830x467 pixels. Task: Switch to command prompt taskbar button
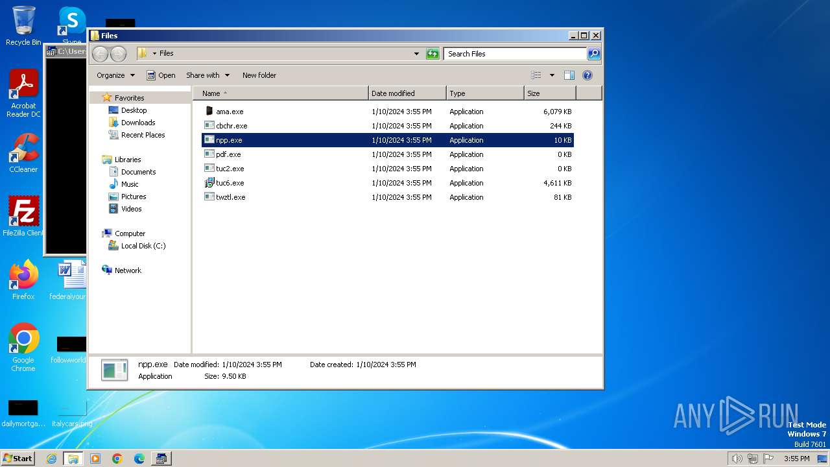pos(161,459)
